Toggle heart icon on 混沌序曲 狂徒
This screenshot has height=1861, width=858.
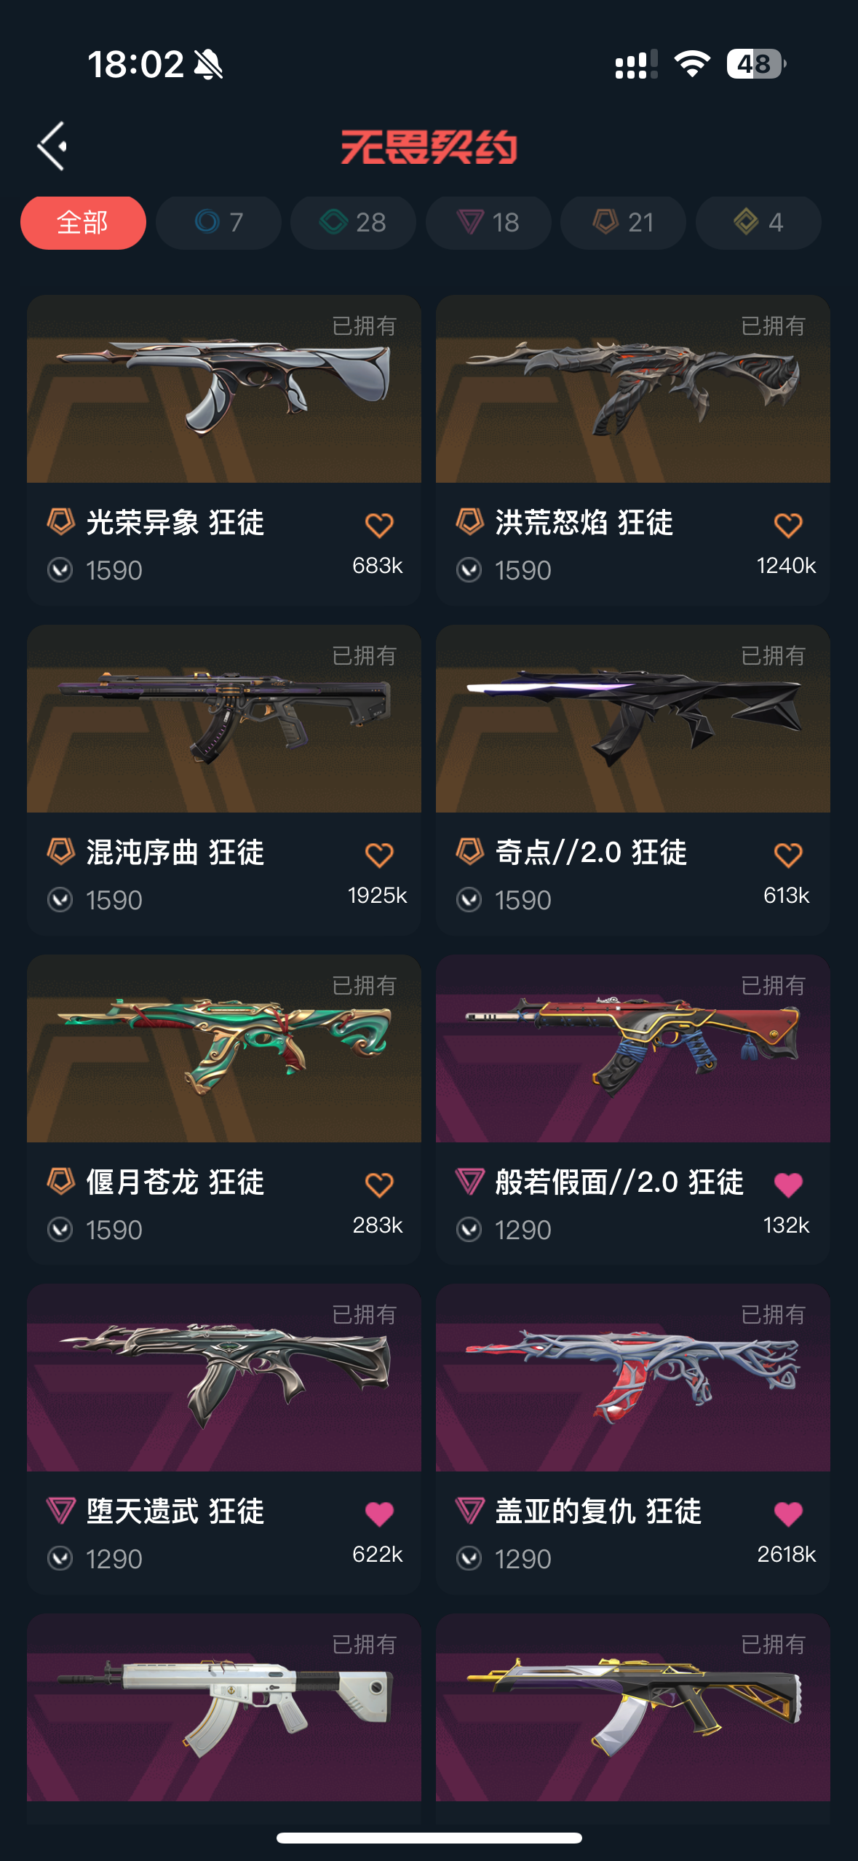coord(379,855)
